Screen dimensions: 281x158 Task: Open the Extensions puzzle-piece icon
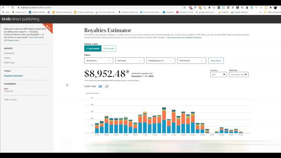point(270,7)
